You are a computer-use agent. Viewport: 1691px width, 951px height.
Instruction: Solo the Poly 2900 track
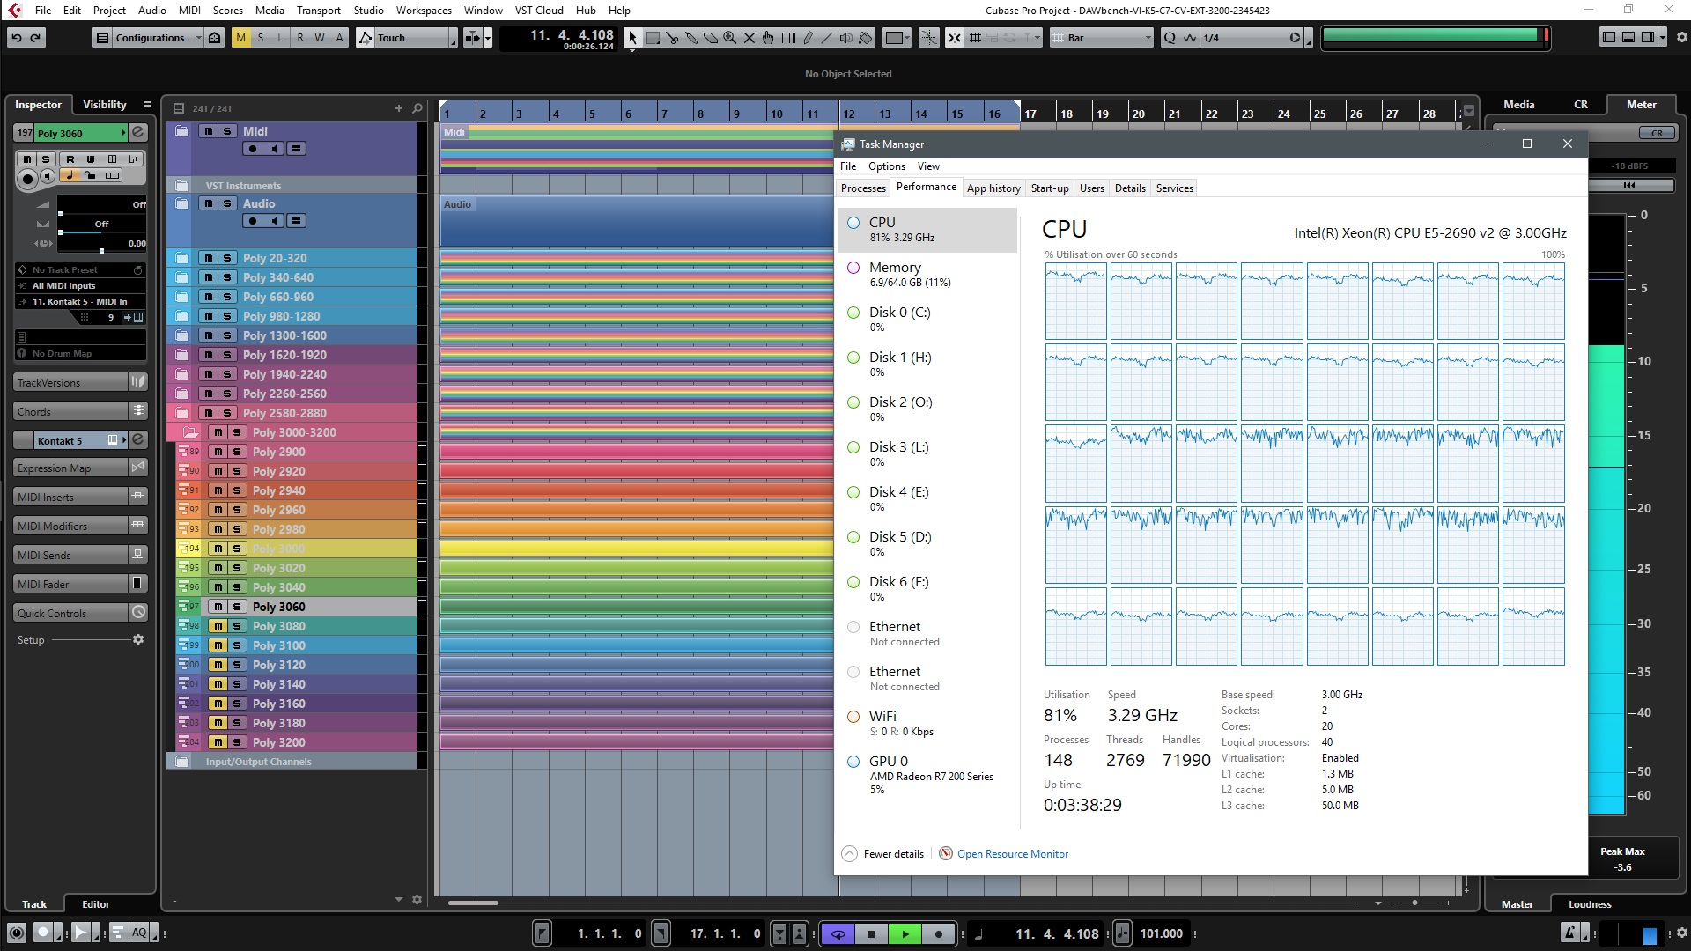pyautogui.click(x=237, y=452)
